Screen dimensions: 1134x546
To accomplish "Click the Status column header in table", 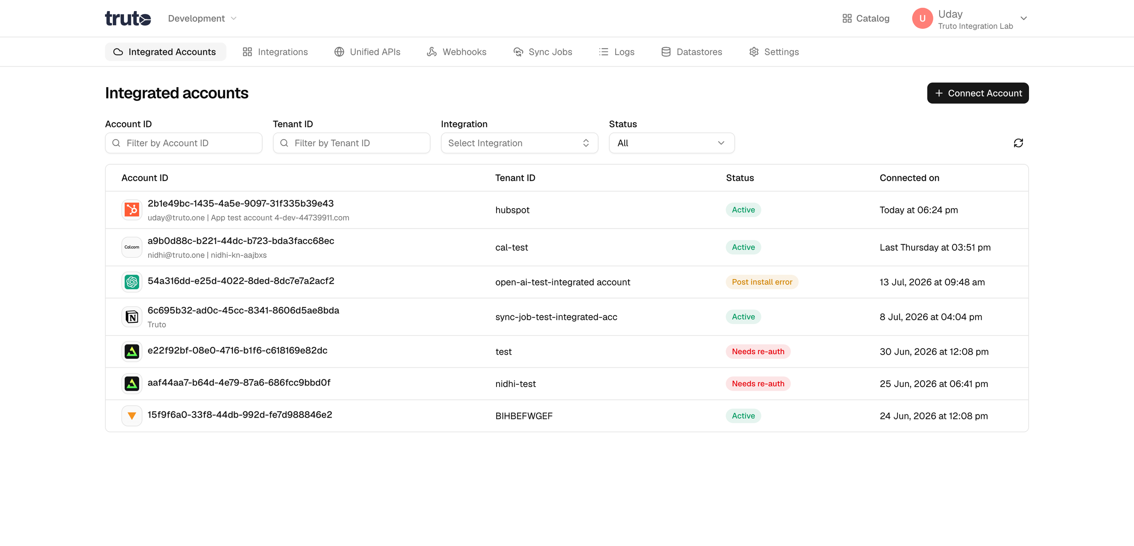I will click(x=740, y=178).
